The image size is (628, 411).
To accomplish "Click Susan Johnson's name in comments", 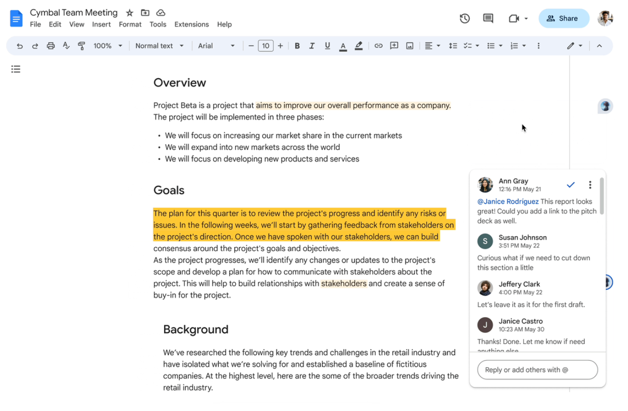I will pyautogui.click(x=522, y=238).
